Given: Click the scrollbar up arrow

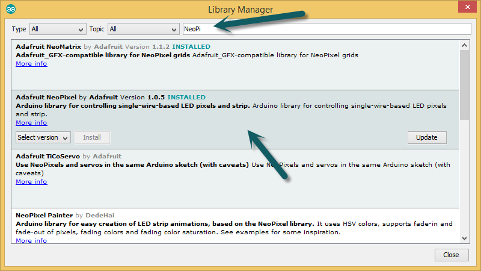Looking at the screenshot, I should pyautogui.click(x=464, y=46).
